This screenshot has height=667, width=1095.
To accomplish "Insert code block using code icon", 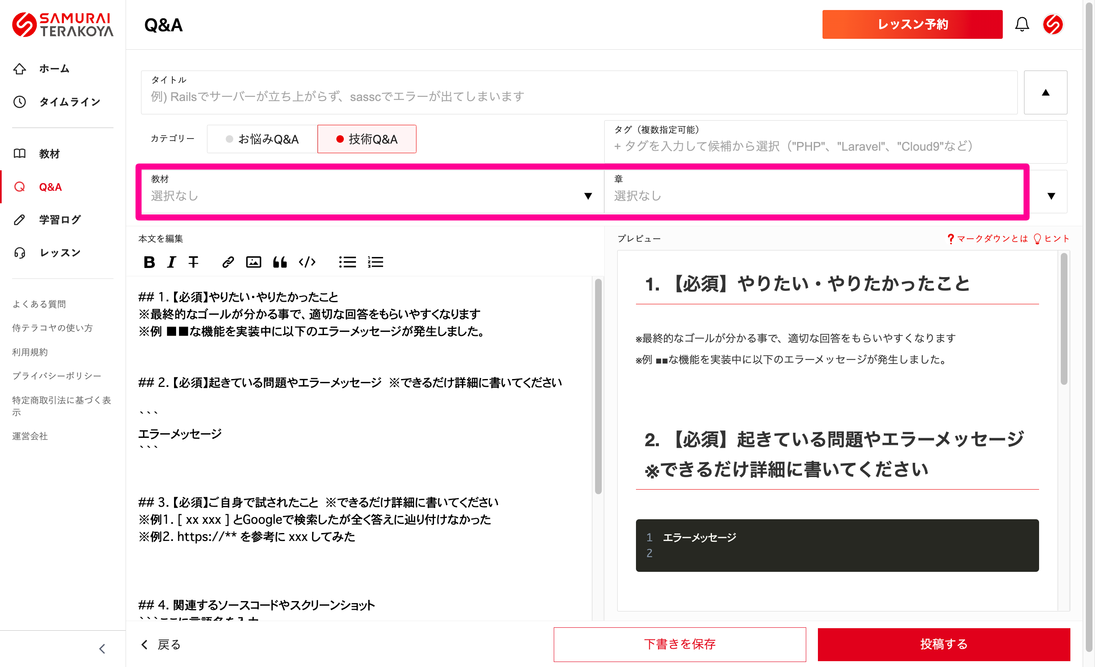I will point(307,262).
